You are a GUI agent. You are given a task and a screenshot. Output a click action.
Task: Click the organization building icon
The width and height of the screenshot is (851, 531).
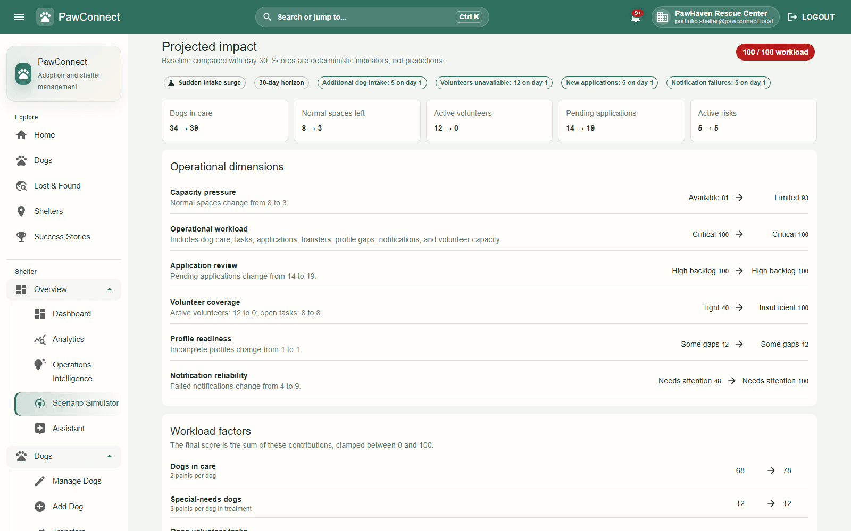pos(663,17)
